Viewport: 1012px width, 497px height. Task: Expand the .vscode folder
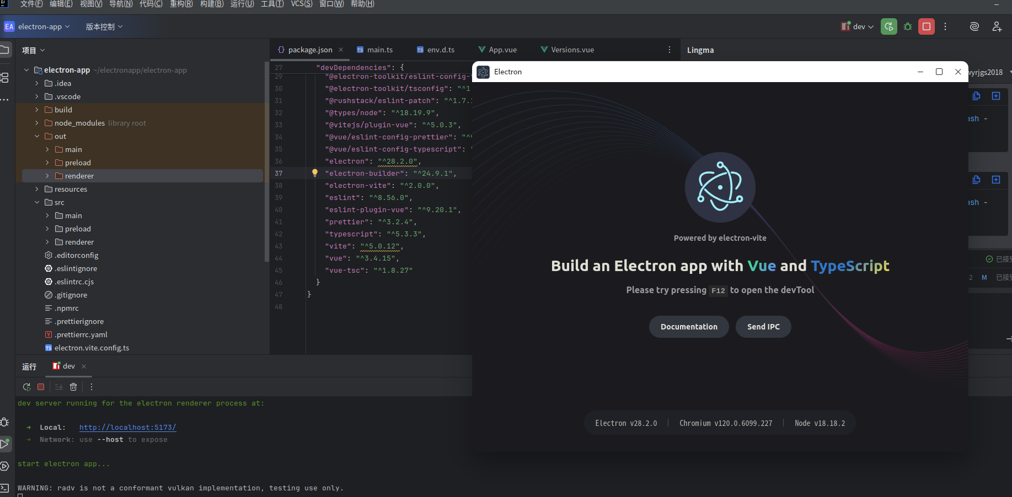pos(37,96)
